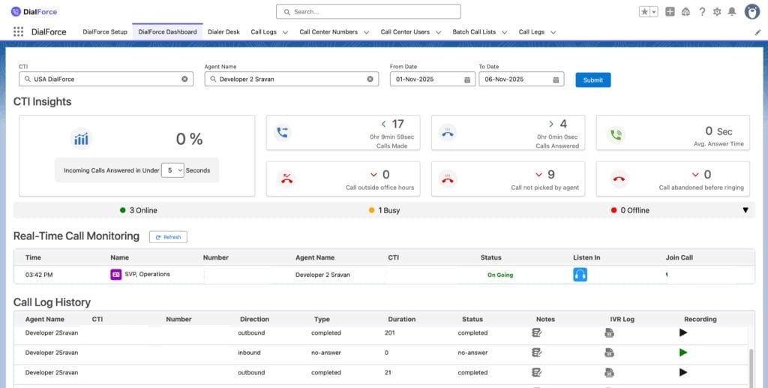Open IVR log for the no-answer inbound call
The height and width of the screenshot is (388, 768).
click(609, 352)
